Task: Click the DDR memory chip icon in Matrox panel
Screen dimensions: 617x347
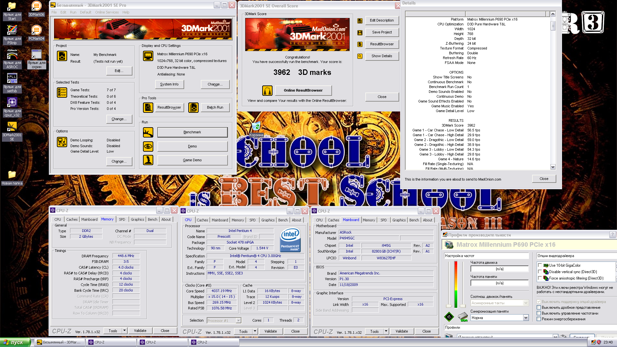Action: [x=462, y=317]
